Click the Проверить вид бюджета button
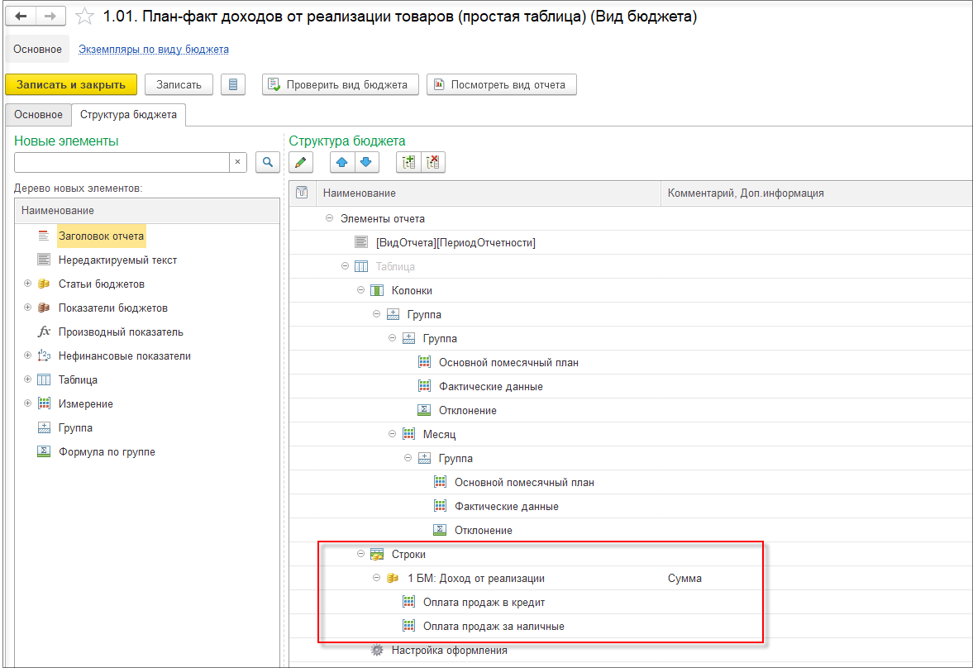 tap(340, 84)
